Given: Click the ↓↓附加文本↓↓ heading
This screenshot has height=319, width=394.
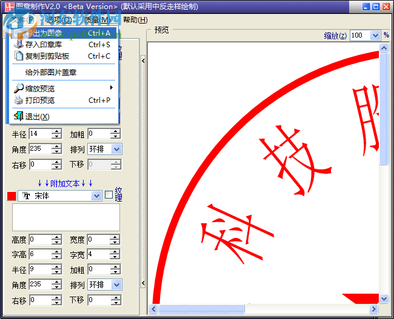Looking at the screenshot, I should (65, 183).
